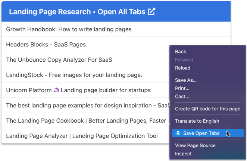Open The Landing Page Cookbook link
The width and height of the screenshot is (247, 161).
pos(86,120)
